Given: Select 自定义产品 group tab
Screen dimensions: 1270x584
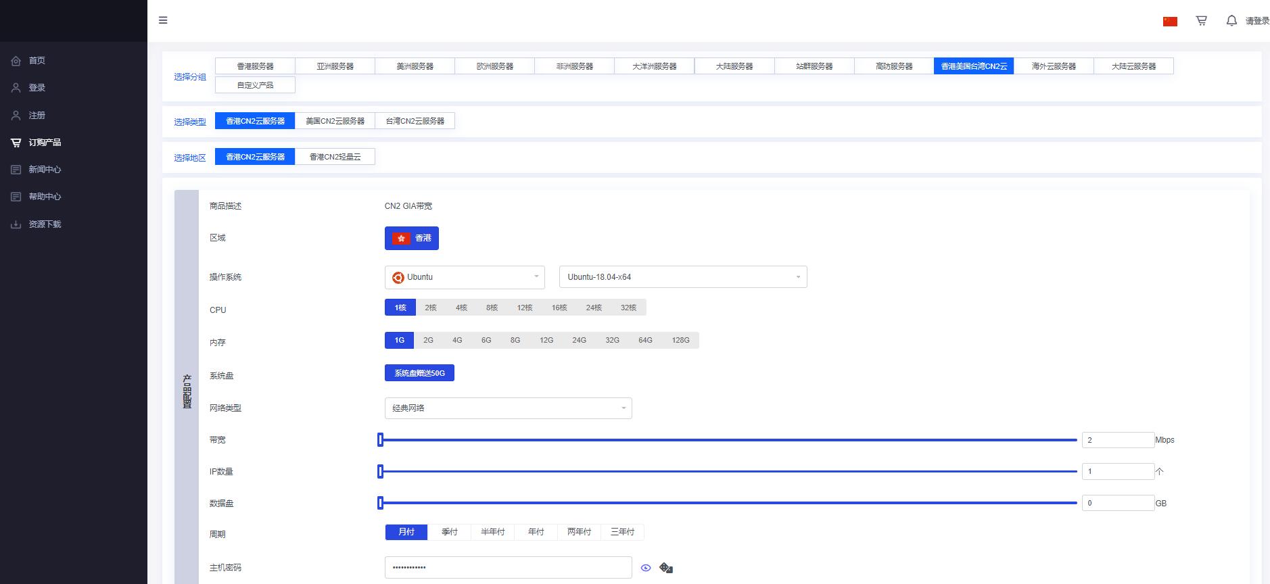Looking at the screenshot, I should [x=255, y=85].
